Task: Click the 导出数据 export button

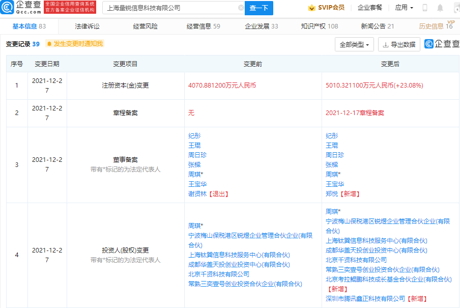Action: (399, 44)
